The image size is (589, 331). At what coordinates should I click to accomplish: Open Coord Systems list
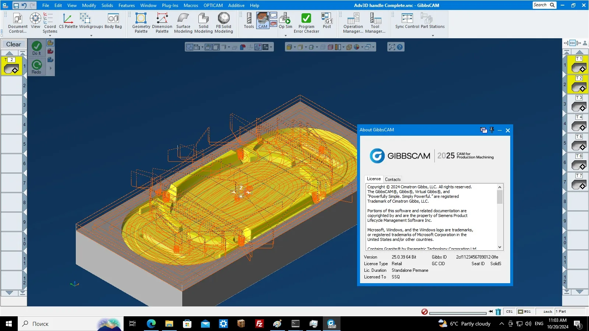pos(50,23)
